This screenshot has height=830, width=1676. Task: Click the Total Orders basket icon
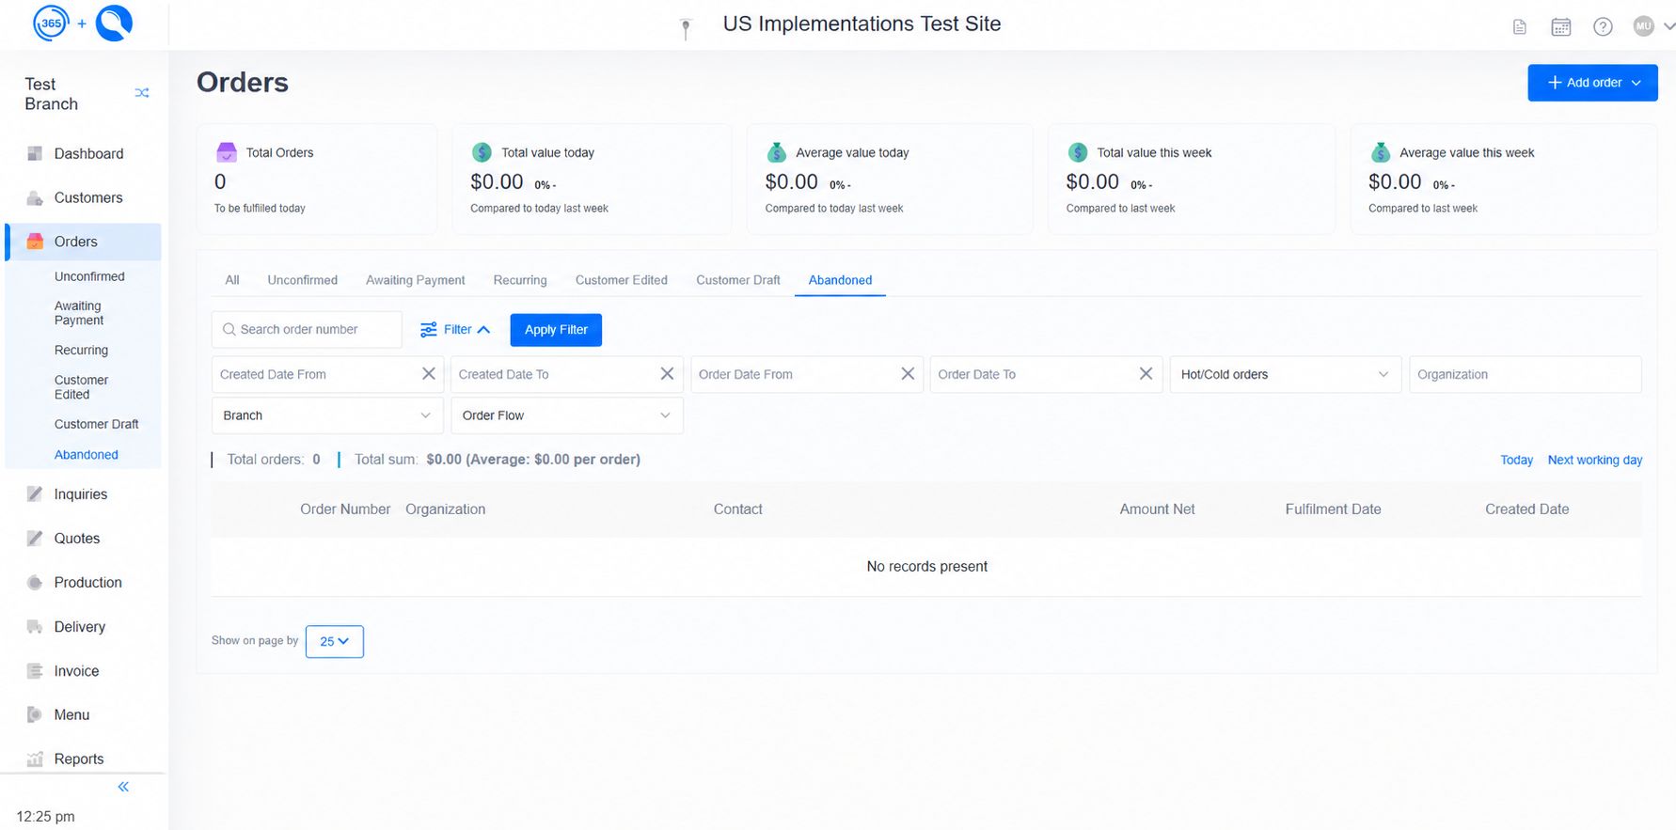[227, 152]
